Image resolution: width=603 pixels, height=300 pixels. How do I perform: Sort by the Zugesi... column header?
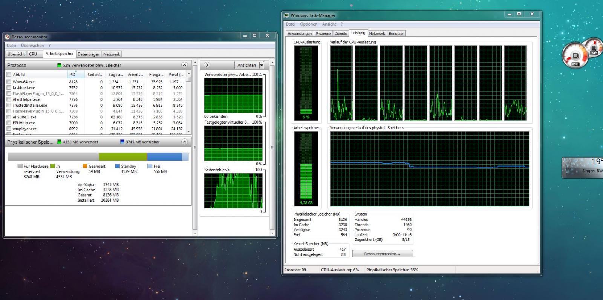coord(115,75)
